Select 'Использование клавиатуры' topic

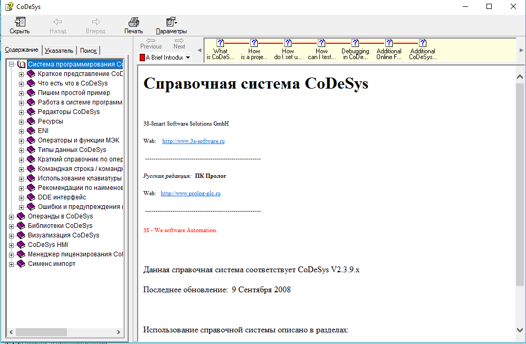pos(80,178)
